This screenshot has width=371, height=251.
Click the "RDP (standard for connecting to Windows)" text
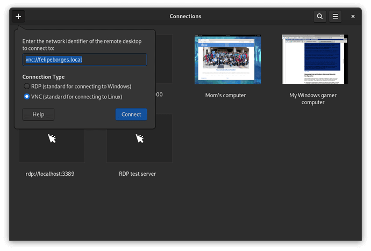(x=81, y=86)
